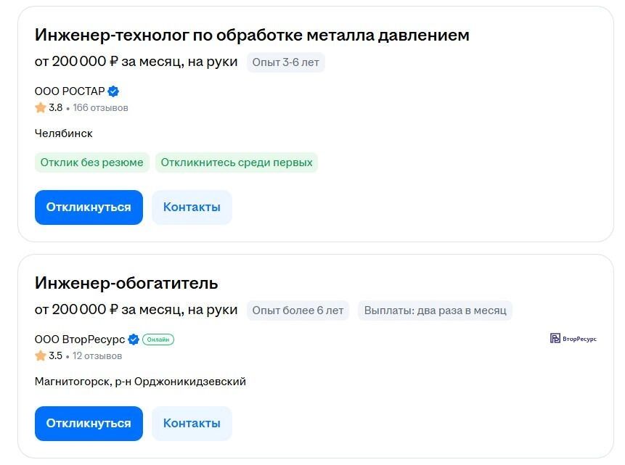
Task: Click the Опыт более 6 лет tag
Action: pos(298,310)
